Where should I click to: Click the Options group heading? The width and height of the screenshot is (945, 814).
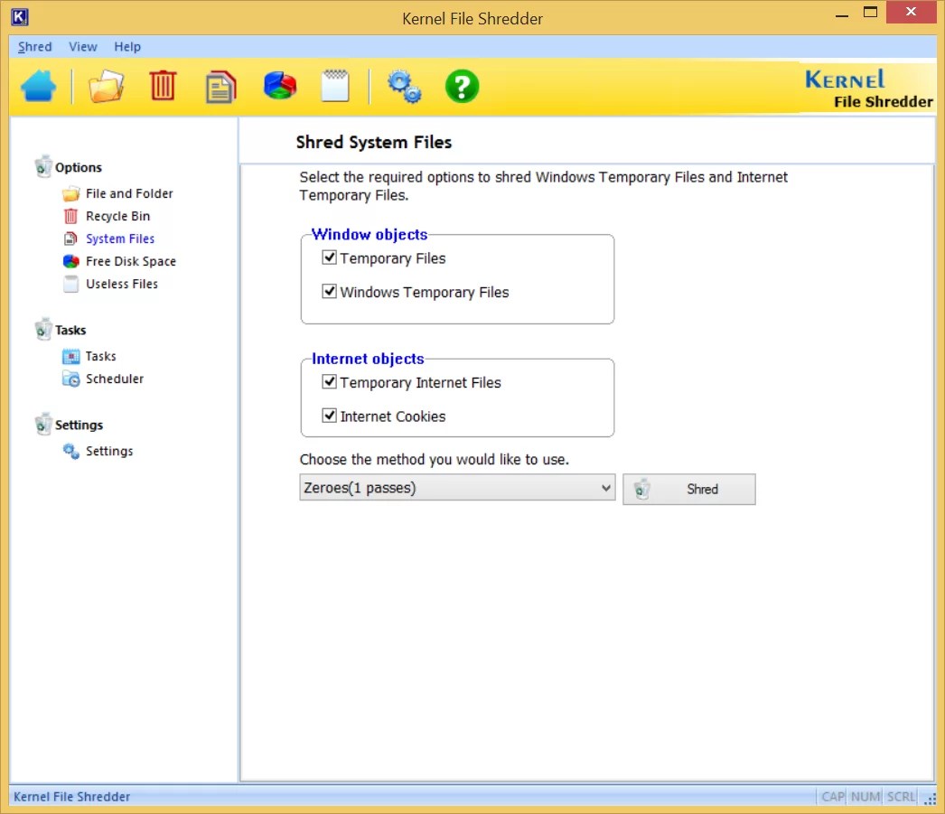click(x=79, y=167)
